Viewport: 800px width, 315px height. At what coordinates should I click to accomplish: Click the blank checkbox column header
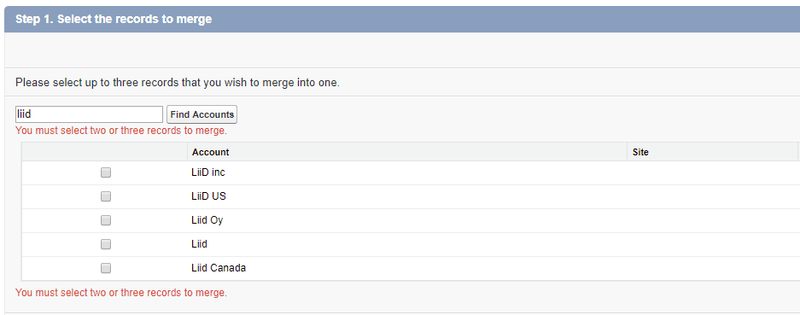pyautogui.click(x=105, y=152)
